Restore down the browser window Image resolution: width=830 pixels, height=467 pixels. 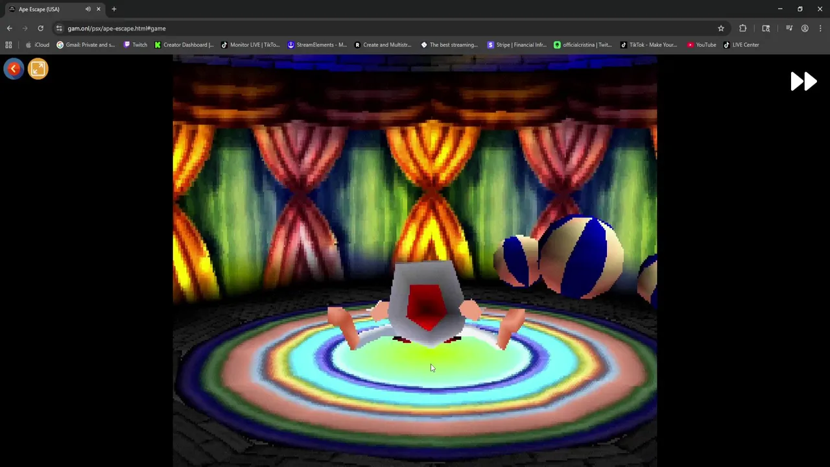click(x=800, y=9)
